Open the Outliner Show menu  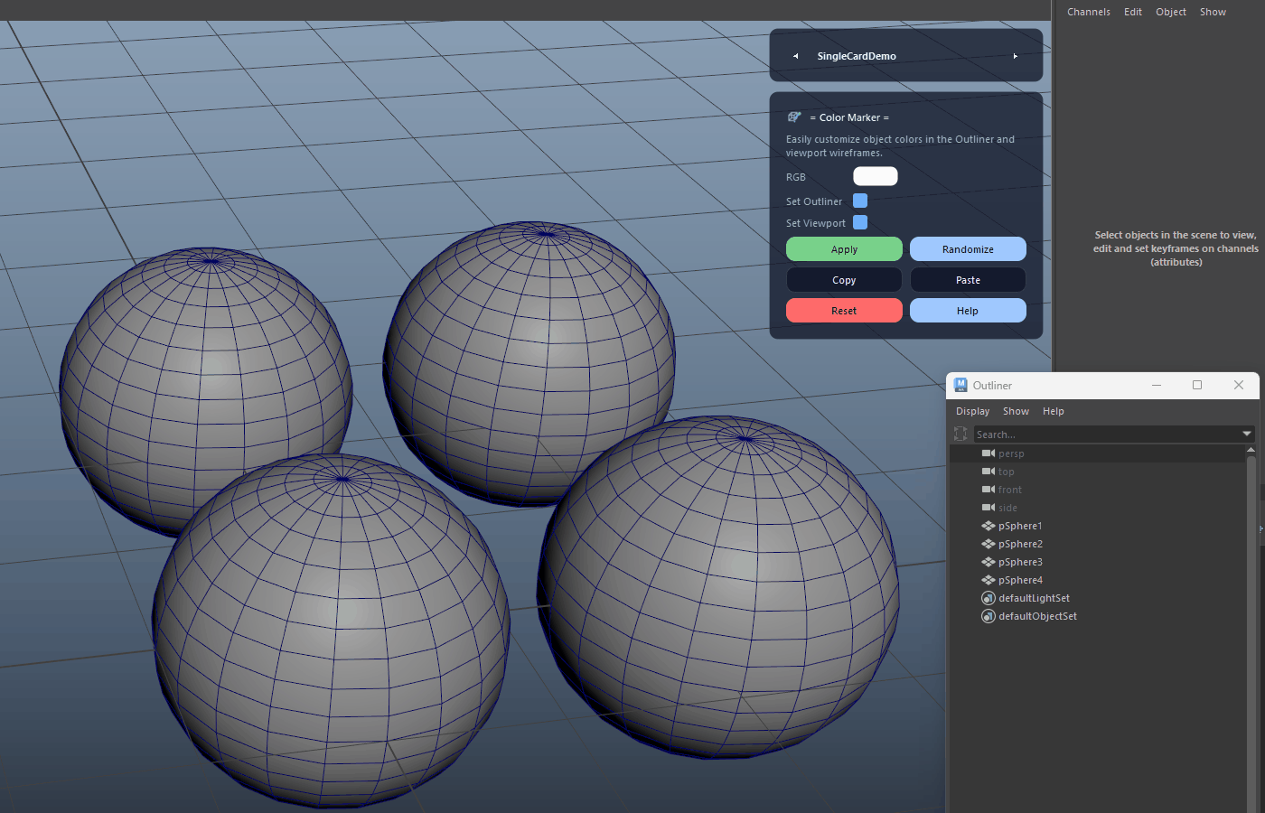(x=1016, y=411)
